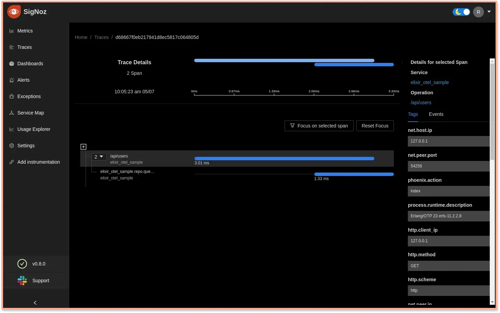This screenshot has width=500, height=313.
Task: Click the Settings gear icon in sidebar
Action: (12, 146)
